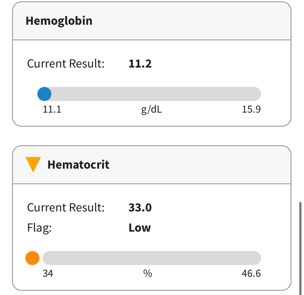This screenshot has height=295, width=304.
Task: Click the orange Hematocrit result marker dot
Action: coord(32,258)
